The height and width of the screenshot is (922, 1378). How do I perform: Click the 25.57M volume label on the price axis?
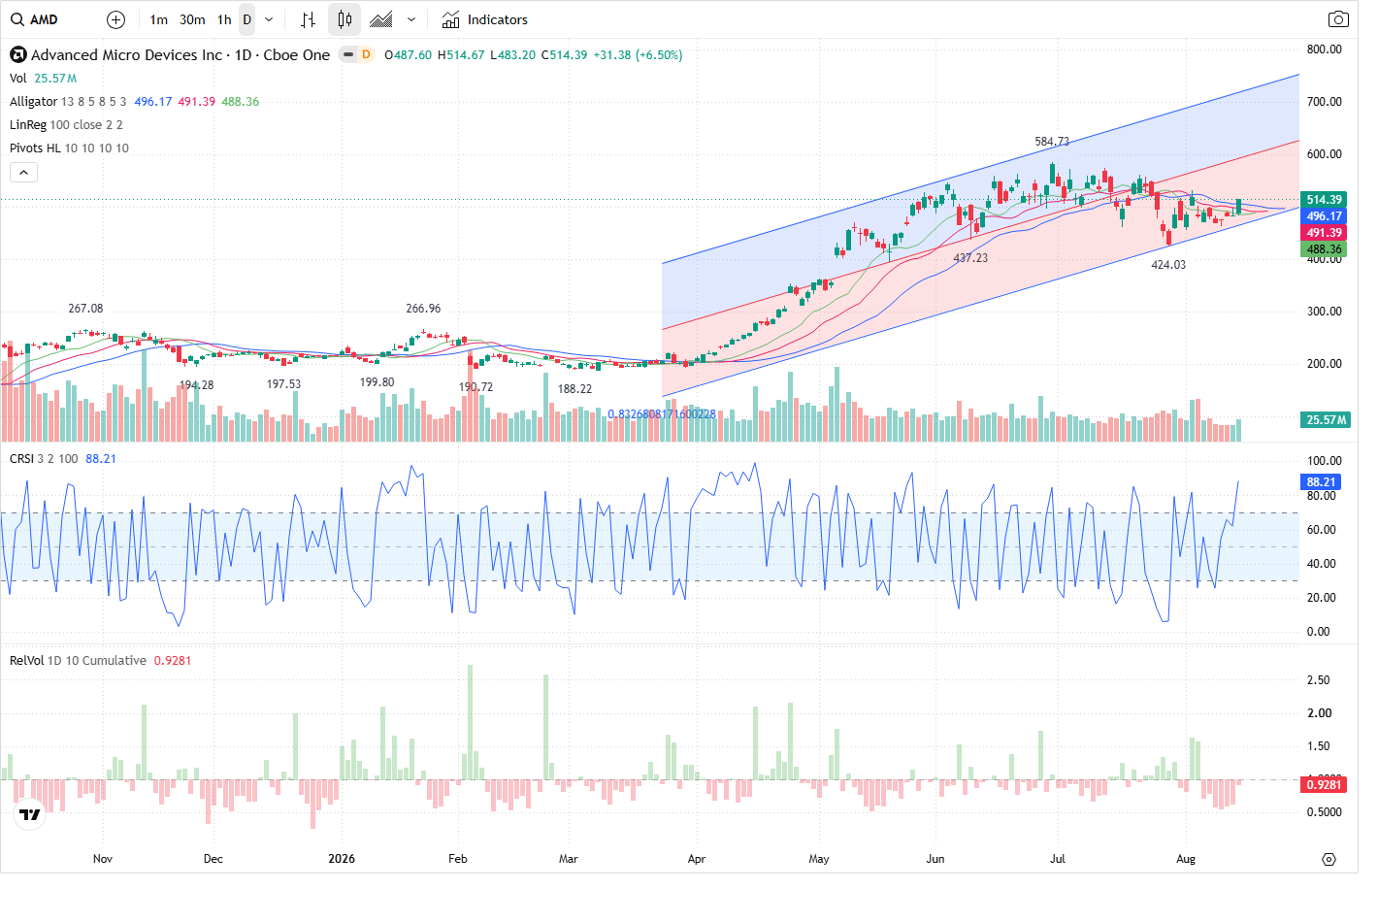pos(1326,420)
